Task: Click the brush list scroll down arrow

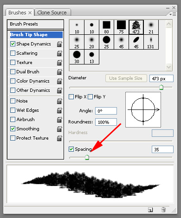Action: click(168, 67)
